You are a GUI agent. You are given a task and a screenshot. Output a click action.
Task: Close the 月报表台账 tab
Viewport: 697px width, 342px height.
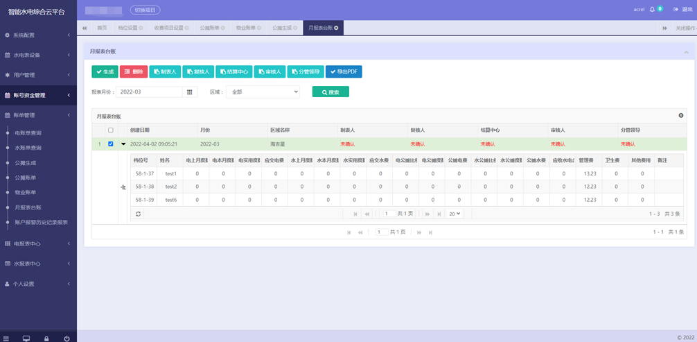coord(337,28)
